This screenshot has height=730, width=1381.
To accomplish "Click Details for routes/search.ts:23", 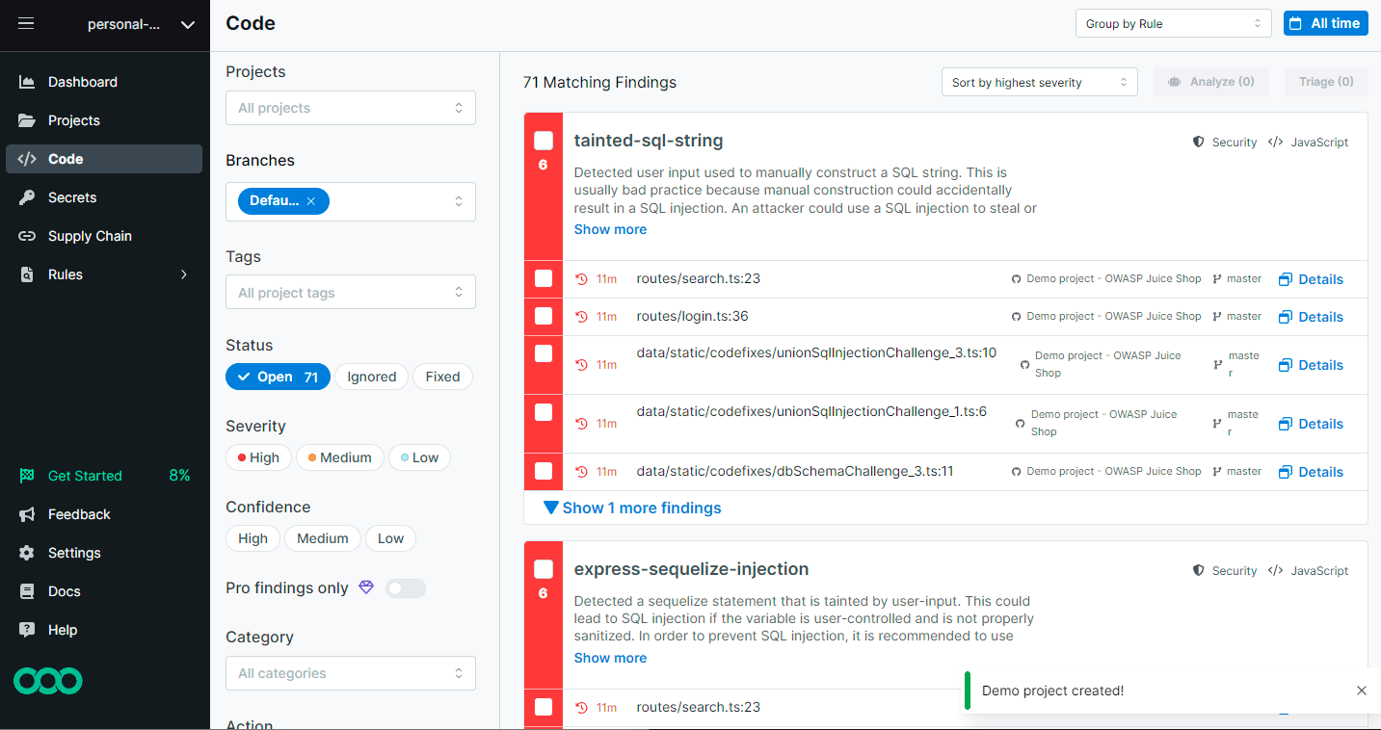I will [1311, 279].
